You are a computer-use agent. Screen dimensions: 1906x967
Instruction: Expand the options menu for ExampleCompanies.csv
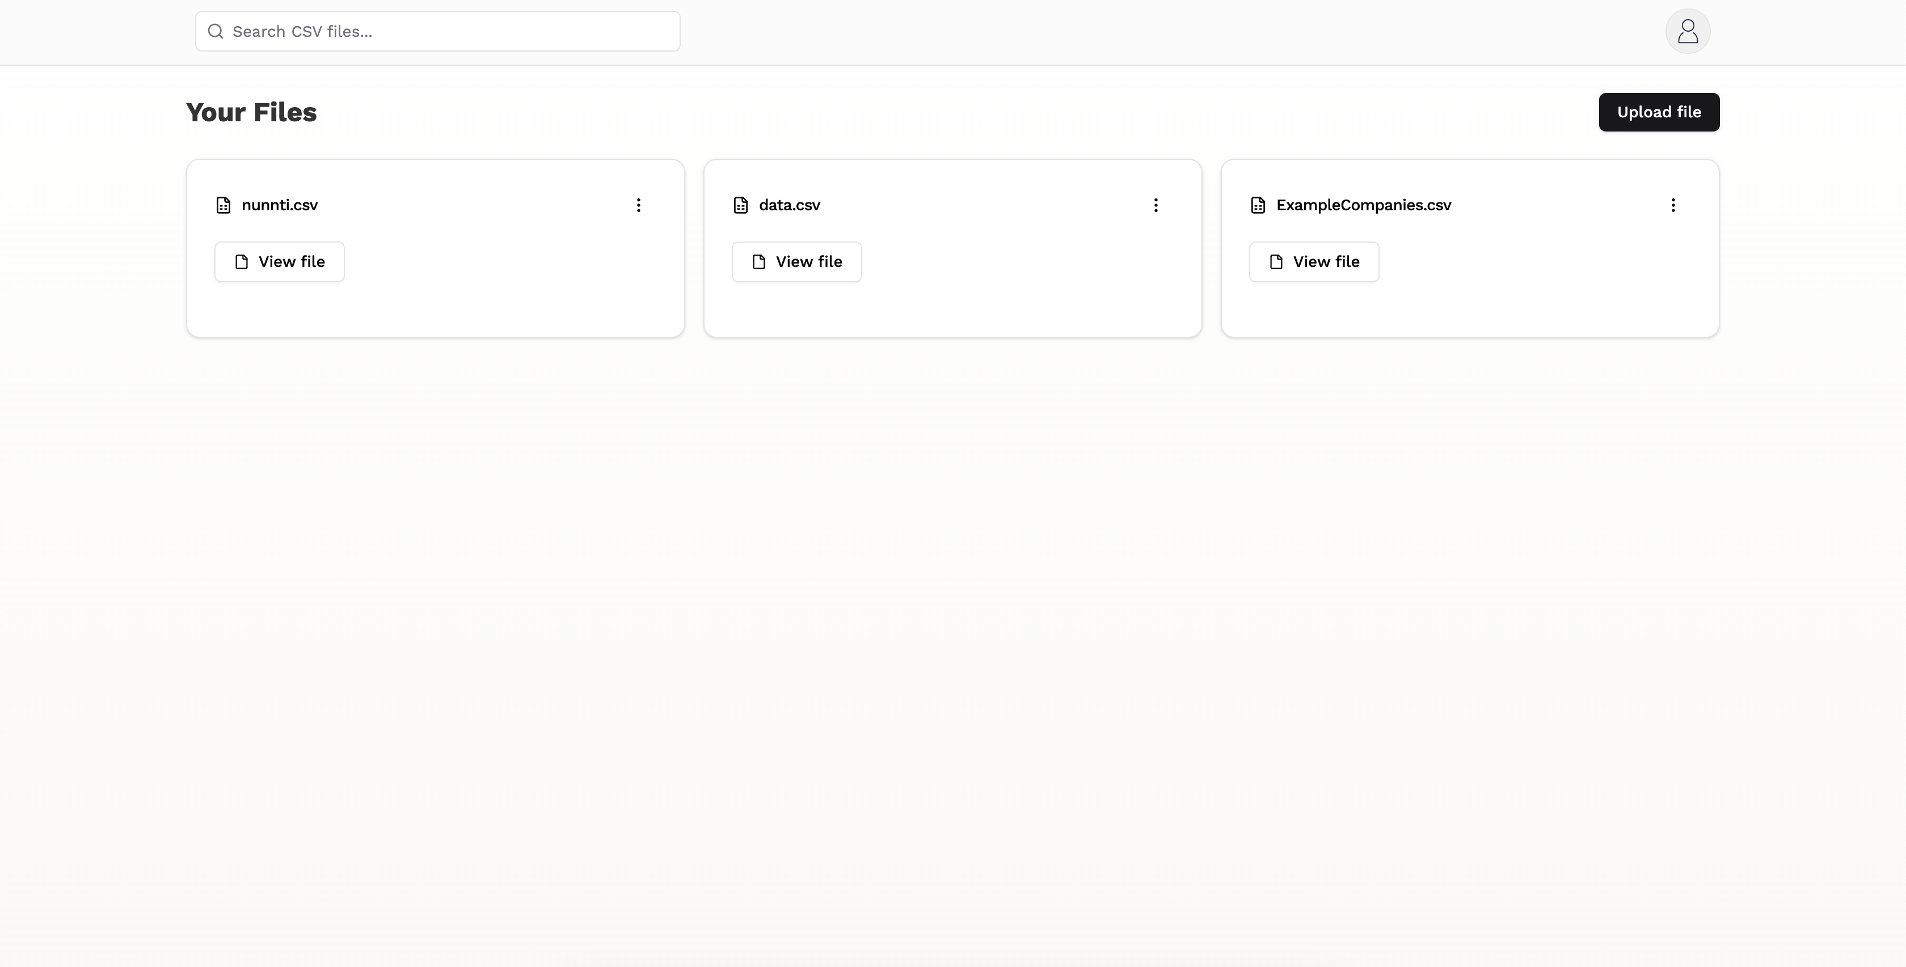1673,205
